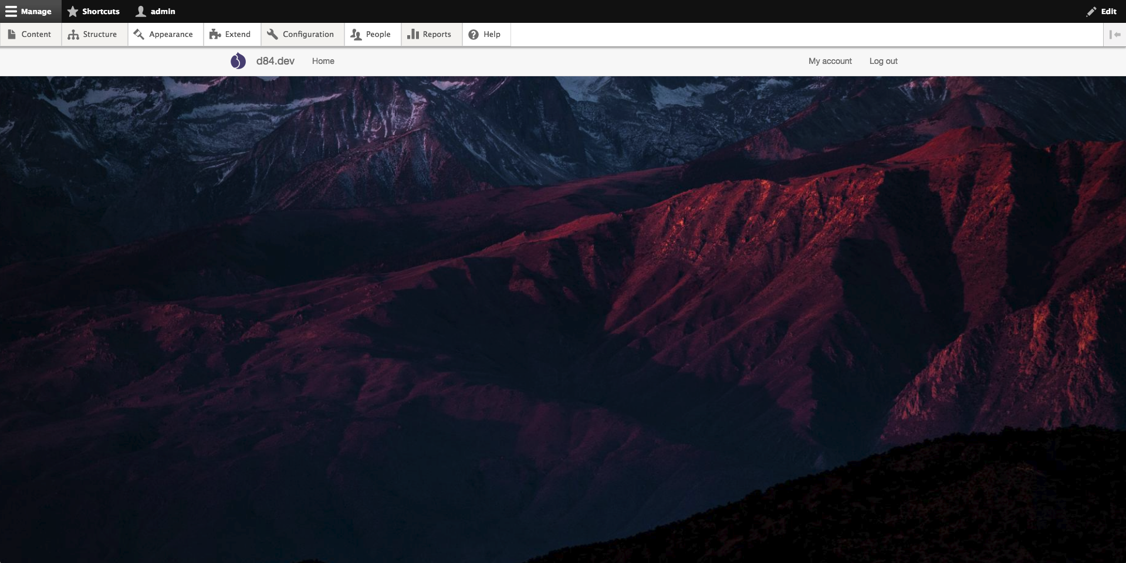Click the pencil icon beside Edit
The image size is (1126, 563).
pos(1091,12)
